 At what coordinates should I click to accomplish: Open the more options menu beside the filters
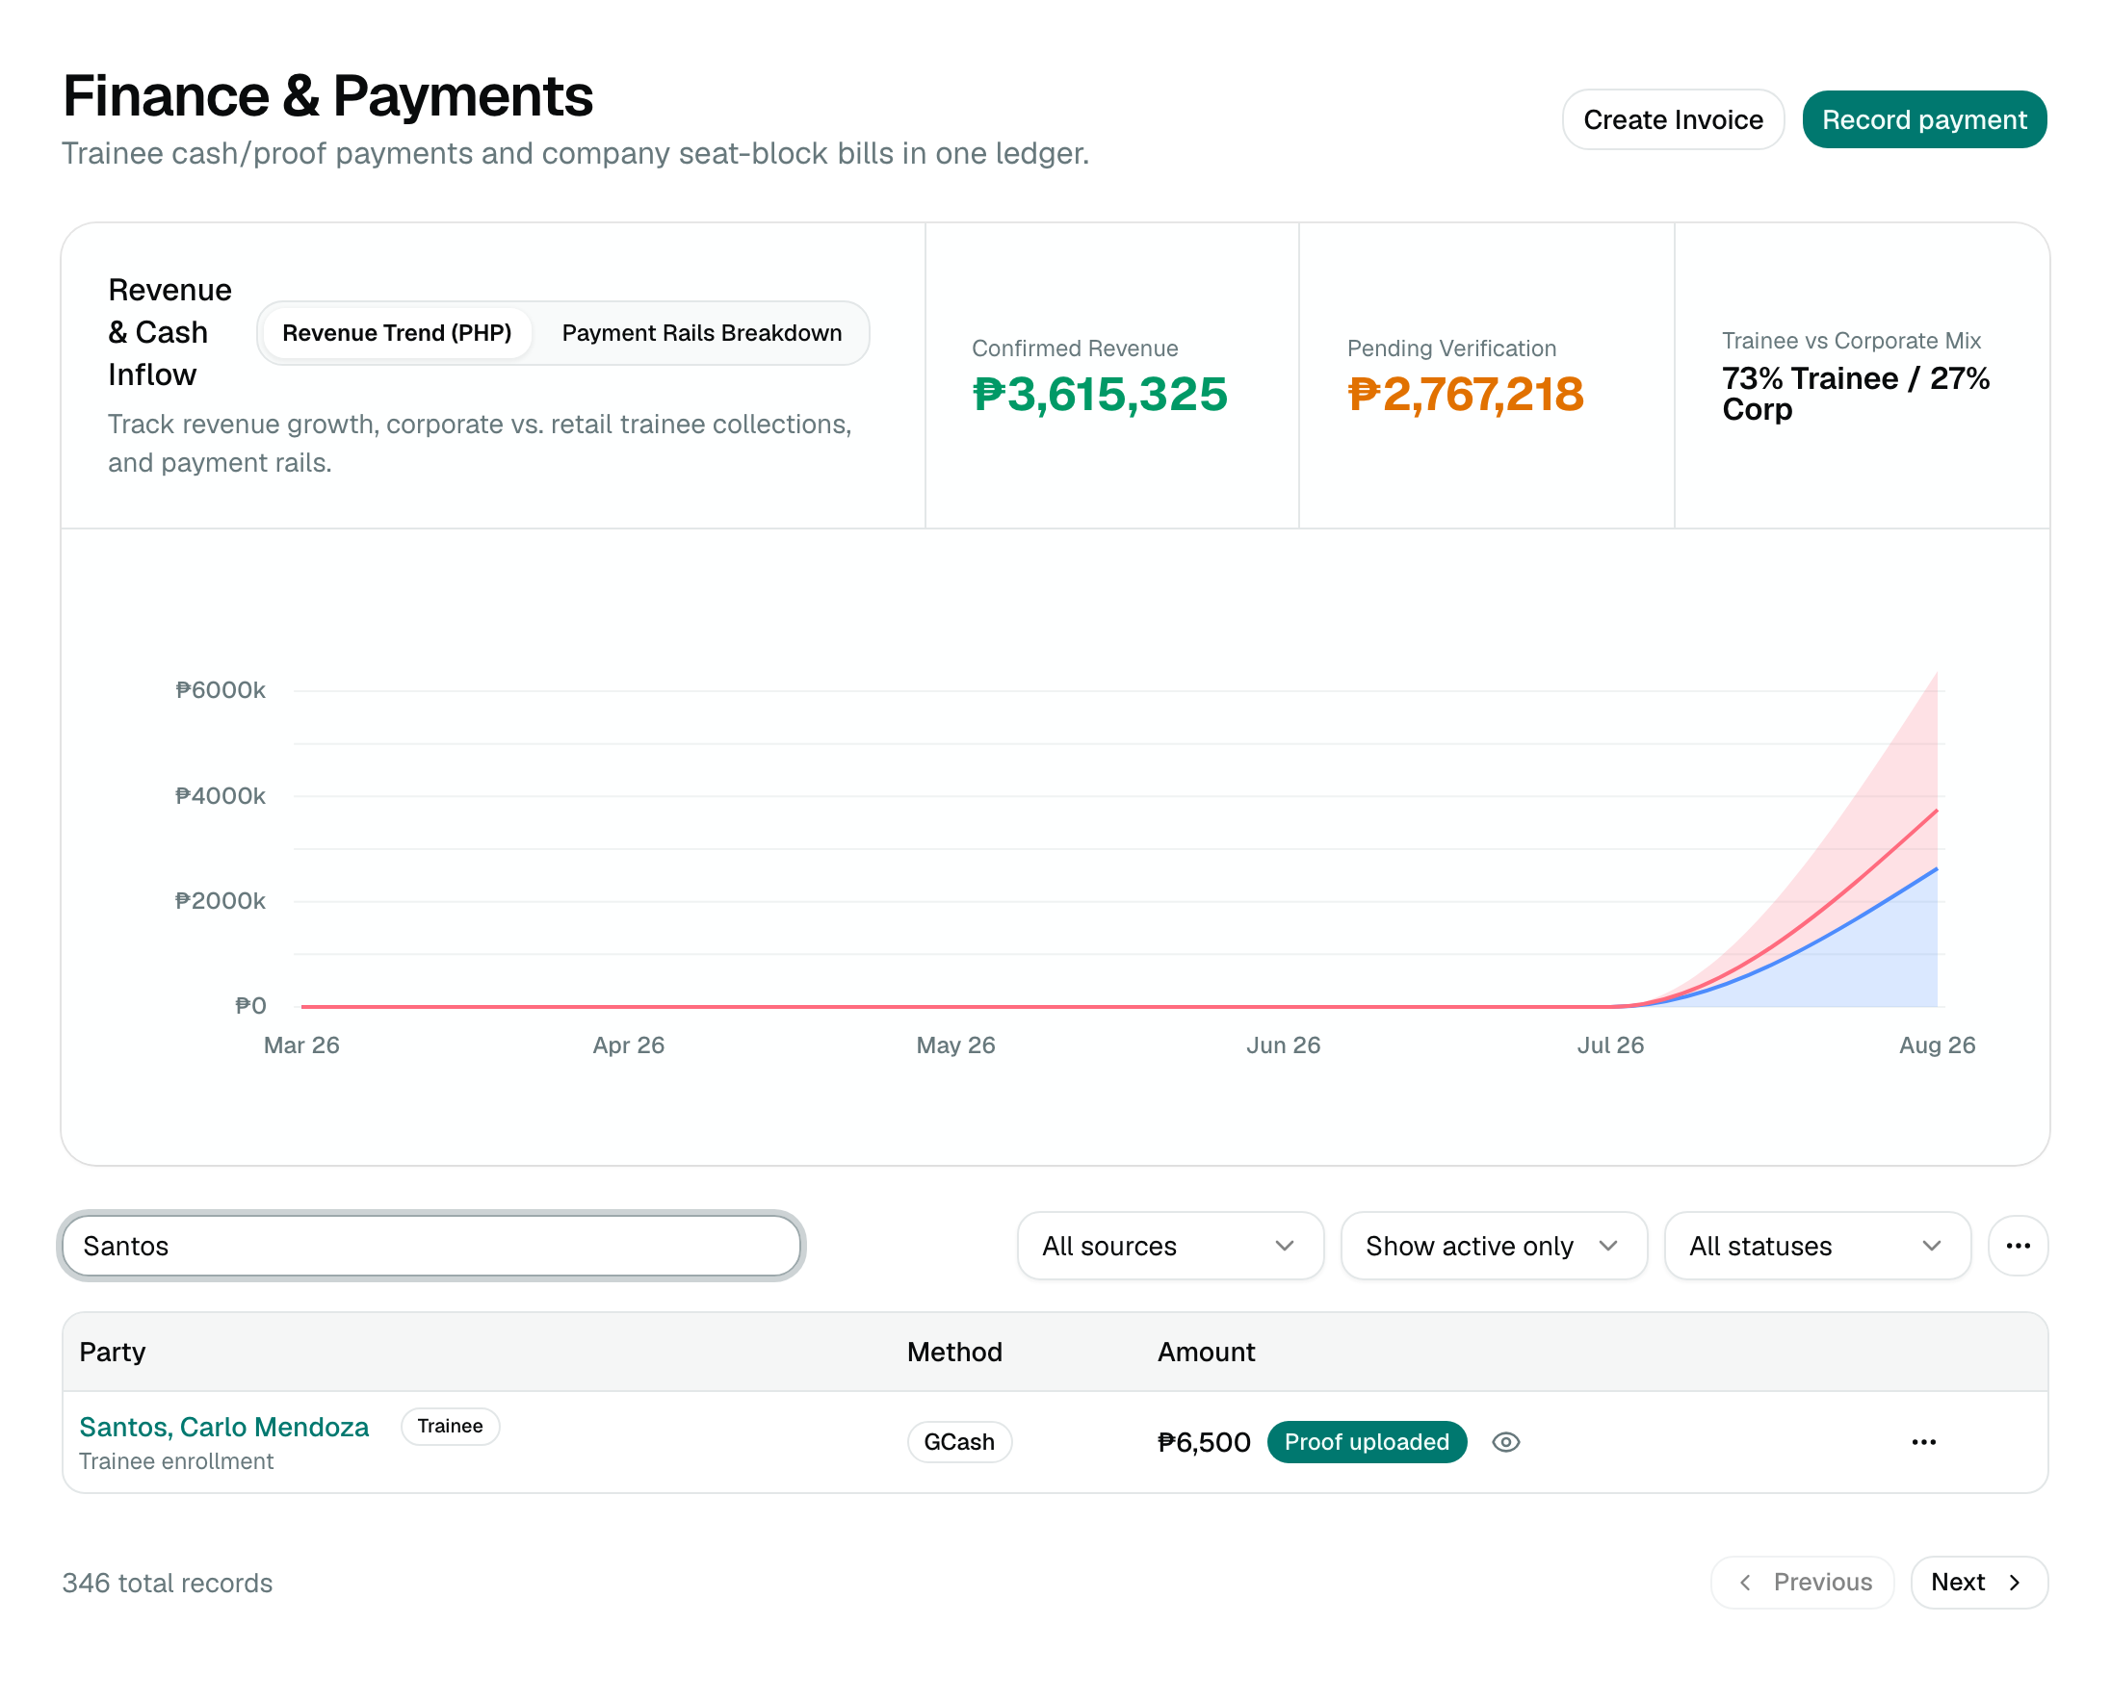(2018, 1245)
